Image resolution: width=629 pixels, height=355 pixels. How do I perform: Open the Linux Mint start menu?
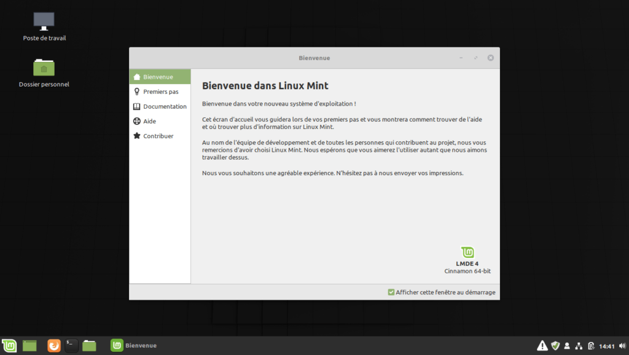(9, 346)
